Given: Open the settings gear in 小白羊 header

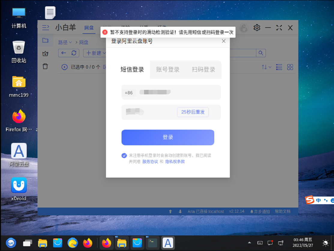Looking at the screenshot, I should point(257,28).
